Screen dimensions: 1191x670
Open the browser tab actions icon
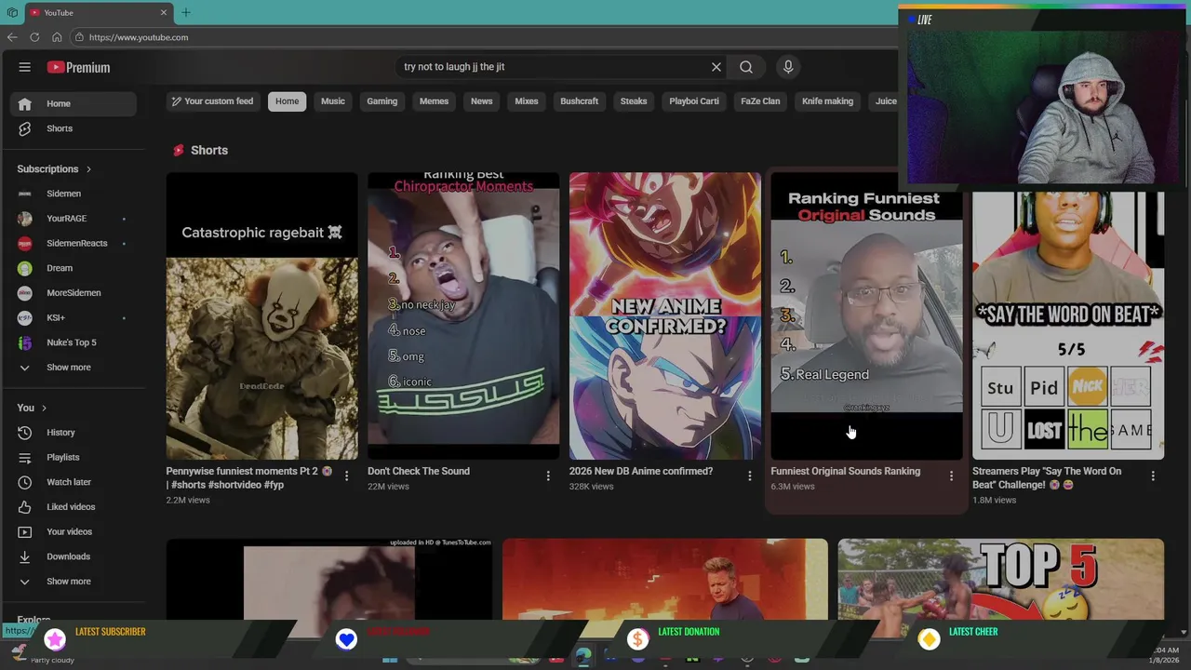pyautogui.click(x=12, y=12)
